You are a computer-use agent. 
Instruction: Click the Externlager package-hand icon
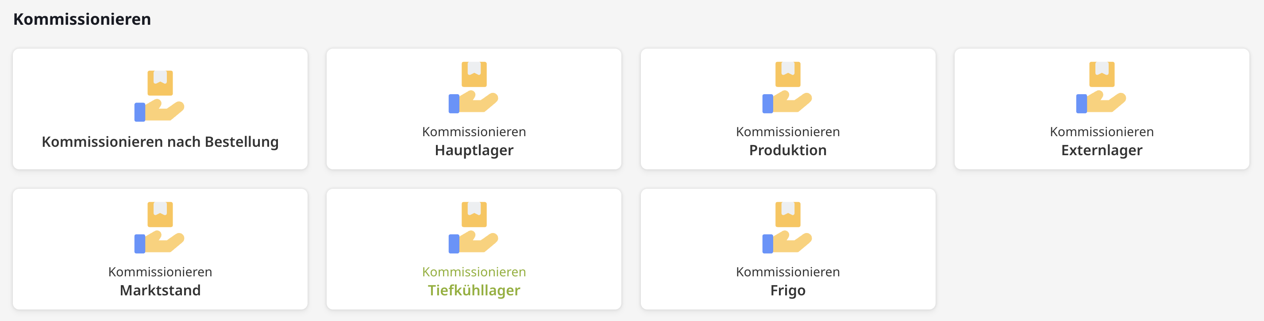pos(1101,87)
